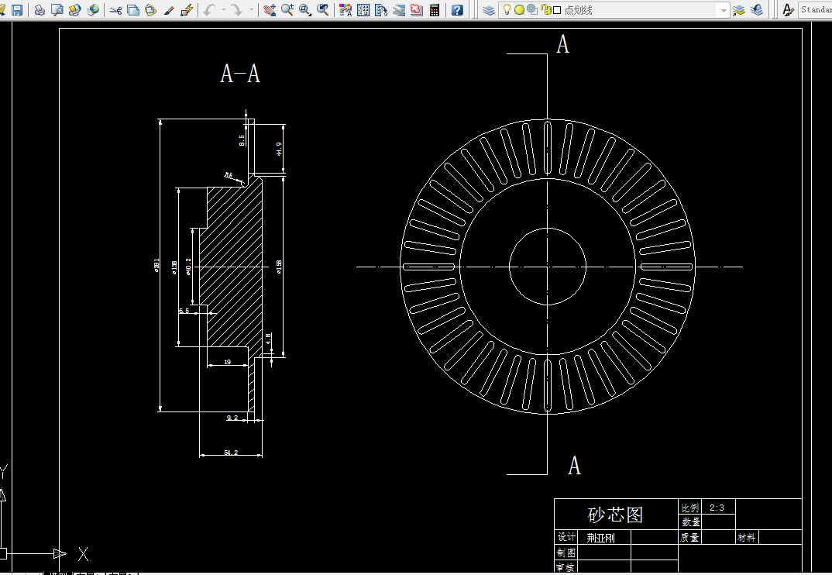832x575 pixels.
Task: Open the Standard text style combo box
Action: tap(815, 9)
